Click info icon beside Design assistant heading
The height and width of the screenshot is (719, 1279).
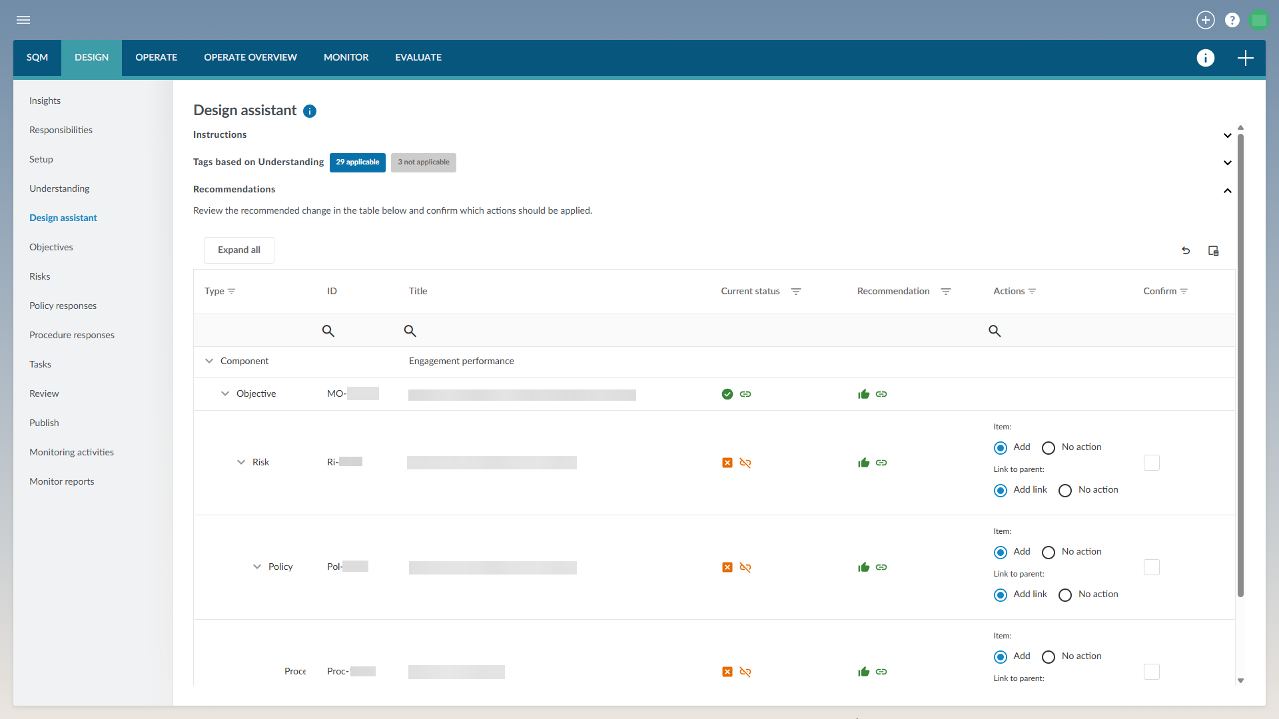point(310,111)
